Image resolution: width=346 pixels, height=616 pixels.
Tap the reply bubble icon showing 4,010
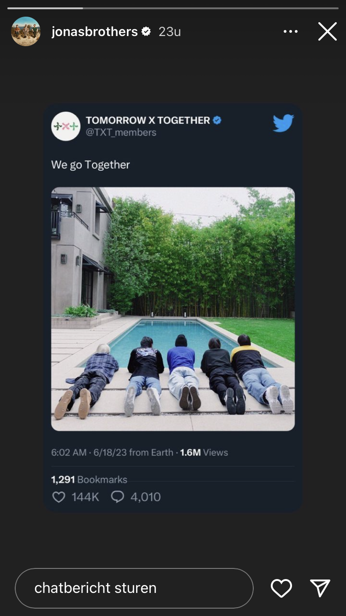pyautogui.click(x=118, y=497)
